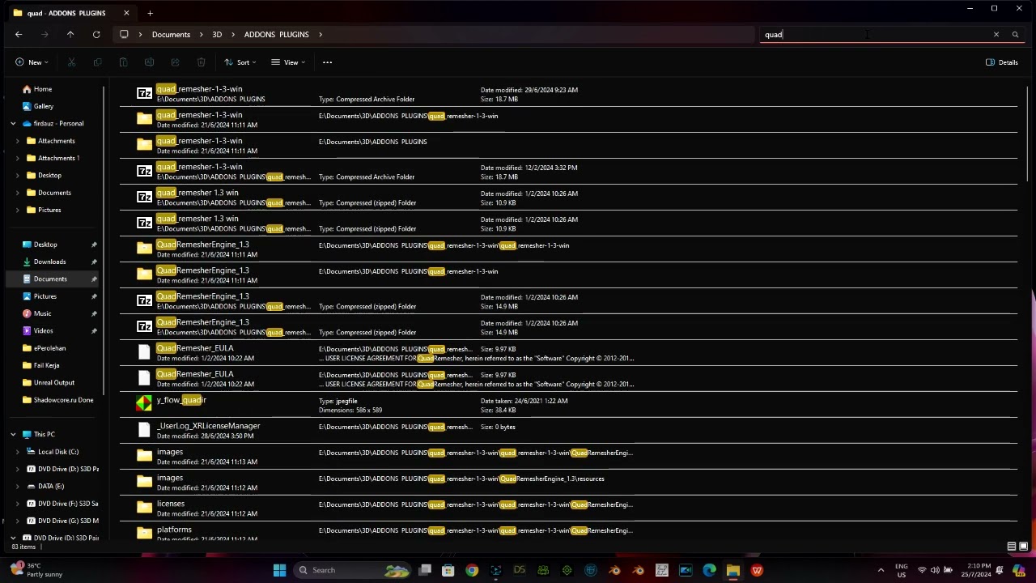Open the ePerolehan folder
The image size is (1036, 583).
point(49,348)
